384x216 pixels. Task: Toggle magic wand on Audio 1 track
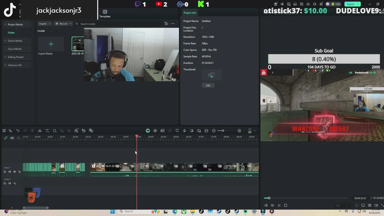(x=15, y=183)
